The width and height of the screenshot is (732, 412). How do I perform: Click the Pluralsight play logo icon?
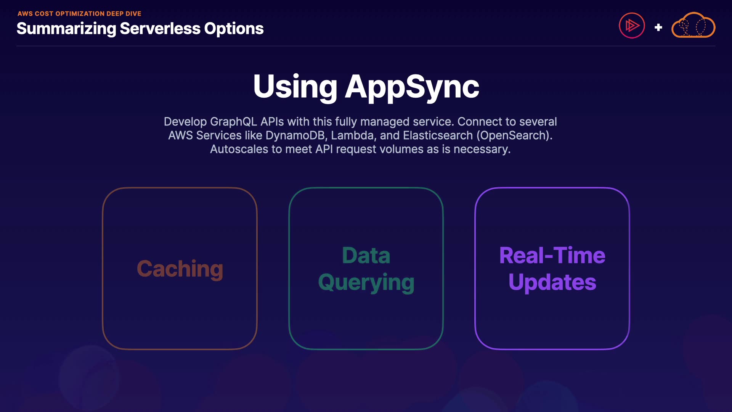tap(632, 26)
